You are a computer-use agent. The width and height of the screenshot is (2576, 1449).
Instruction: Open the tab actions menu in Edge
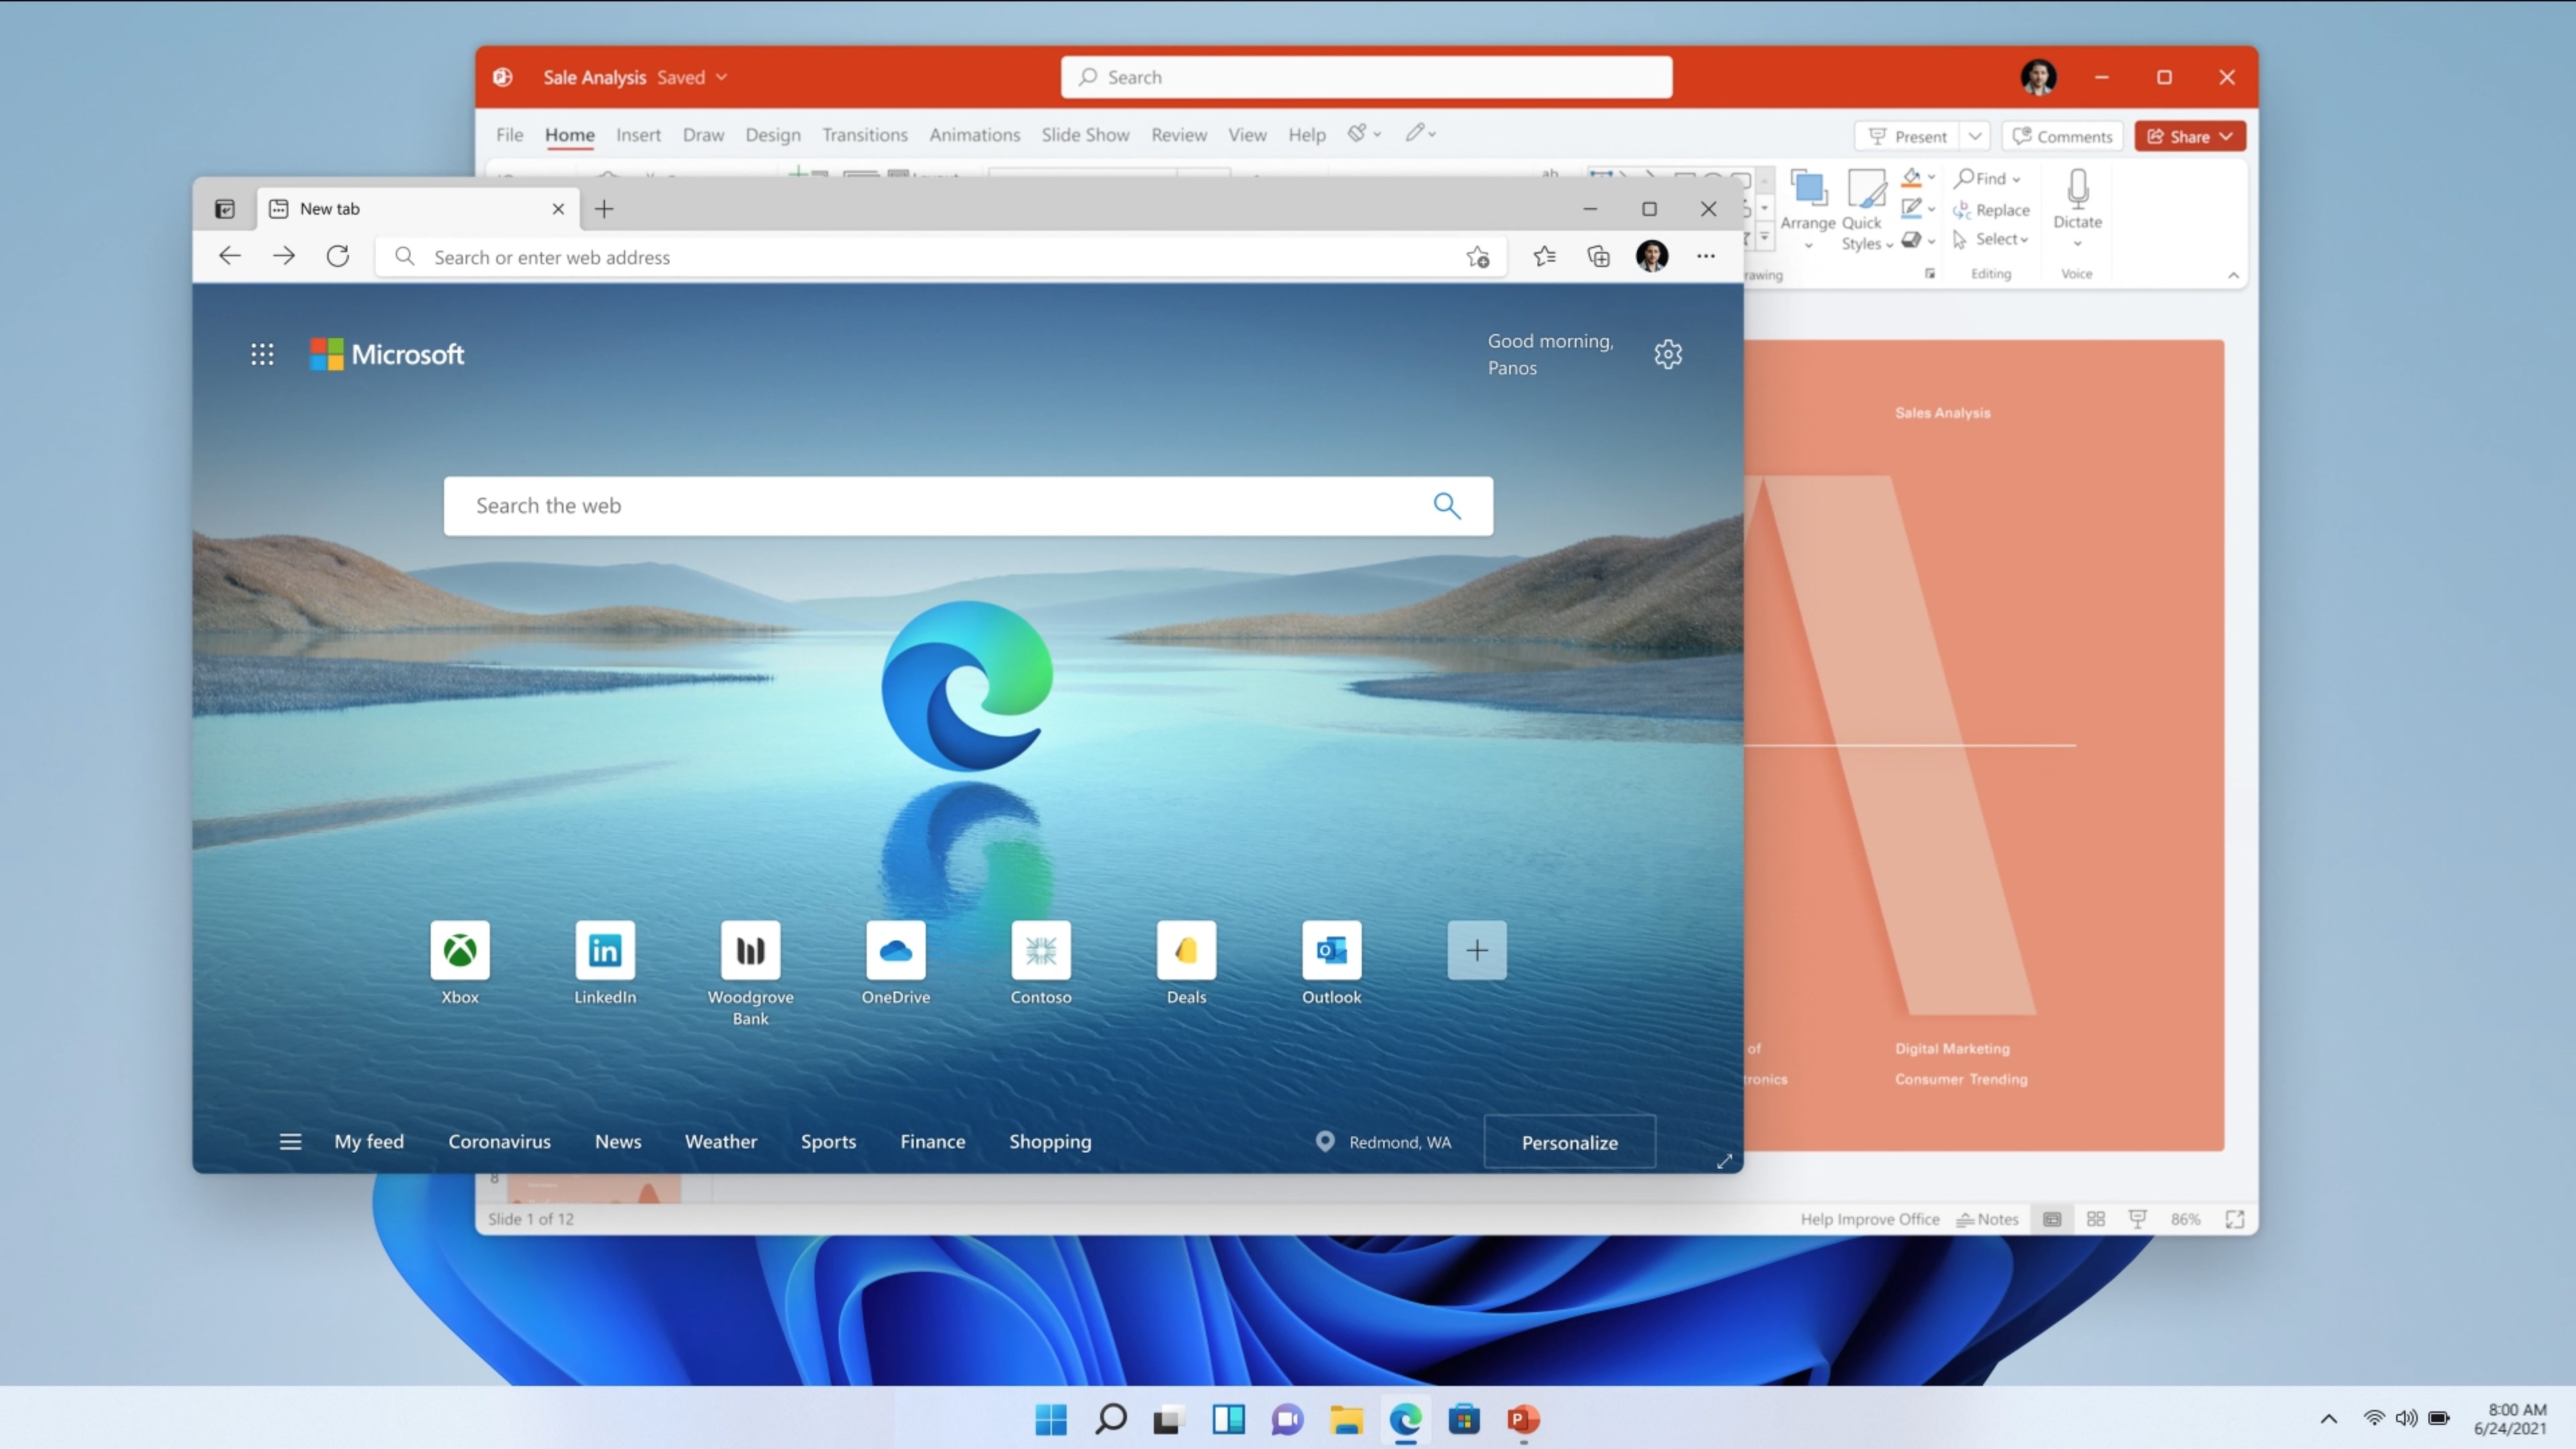[225, 208]
